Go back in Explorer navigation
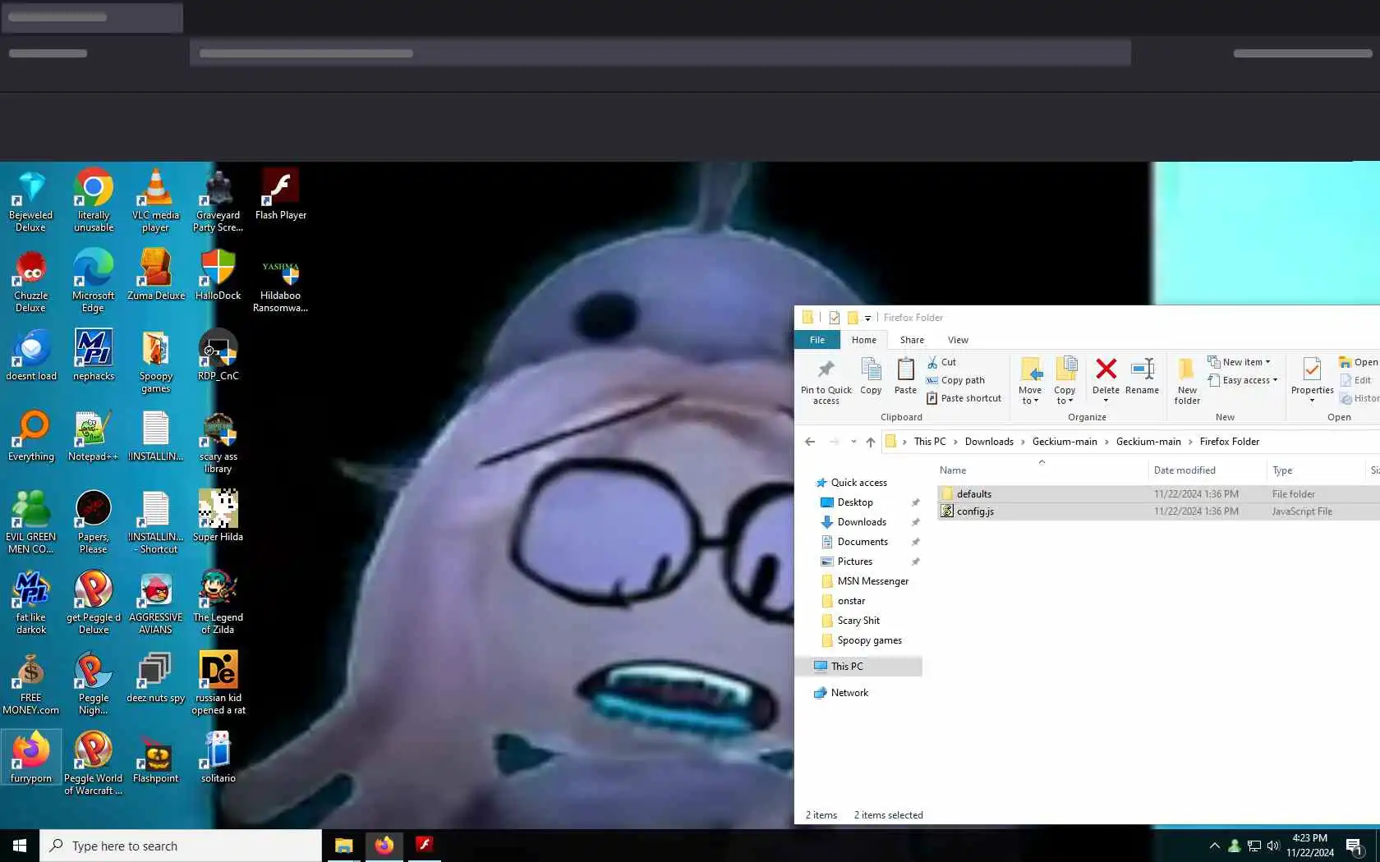This screenshot has width=1380, height=862. [x=810, y=442]
